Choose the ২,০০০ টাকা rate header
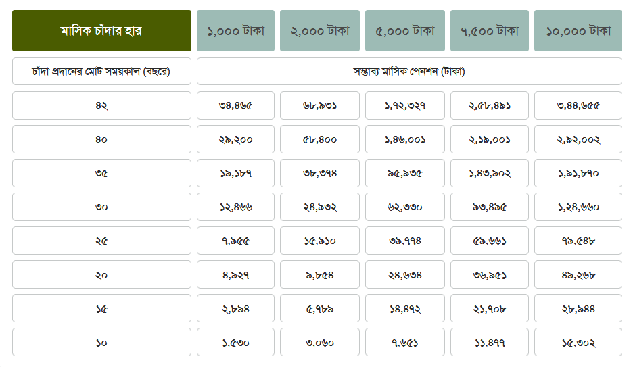 [320, 31]
